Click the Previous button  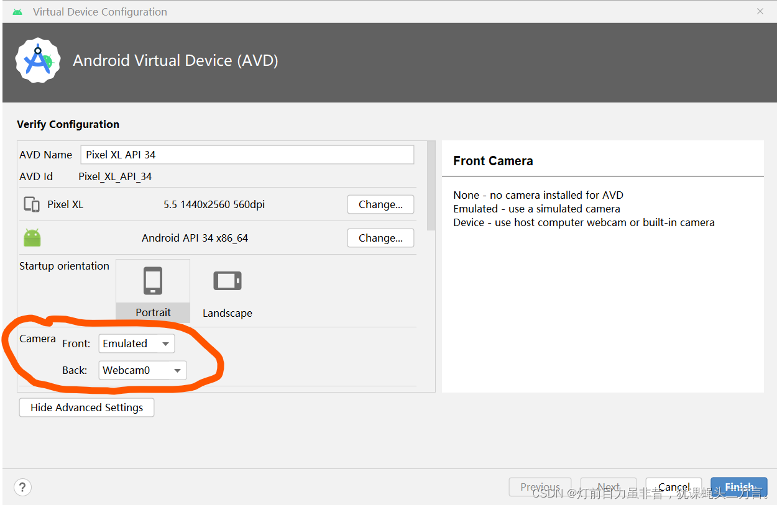540,487
